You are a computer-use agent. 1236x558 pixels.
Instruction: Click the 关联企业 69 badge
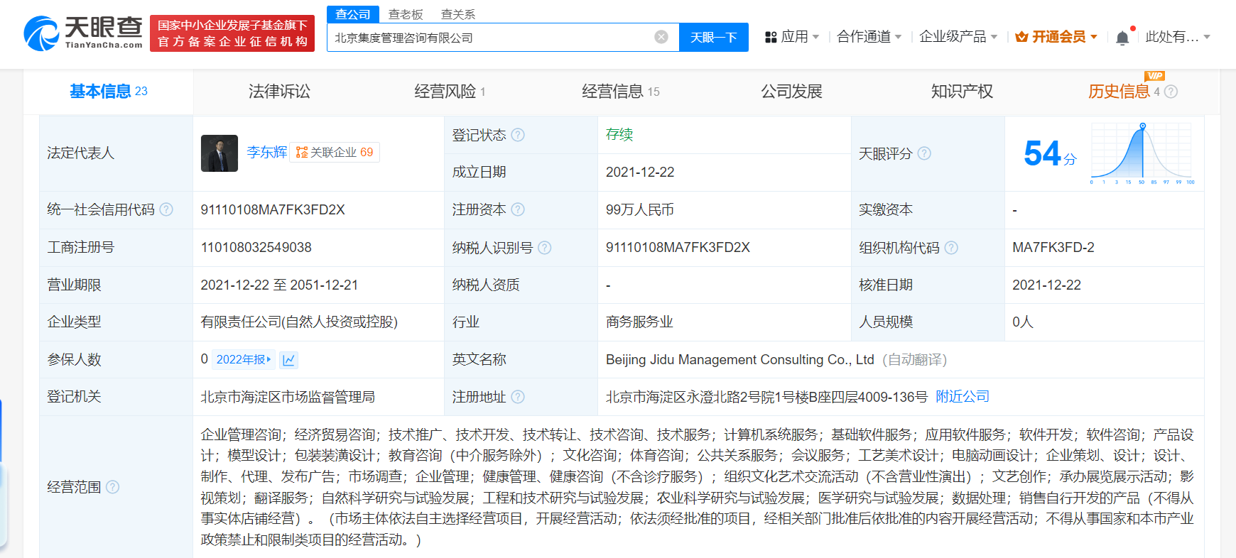click(x=335, y=152)
